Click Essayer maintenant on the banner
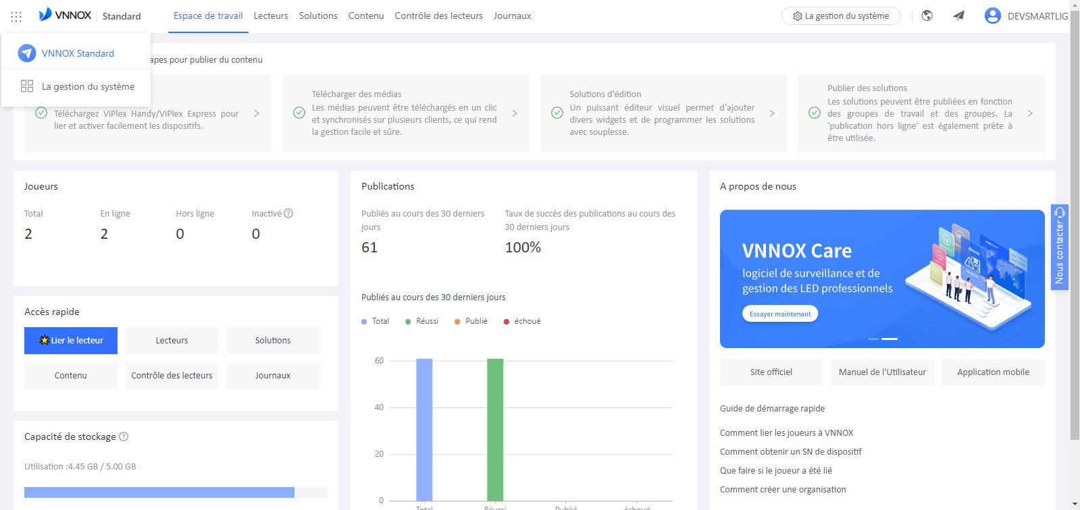 [780, 314]
